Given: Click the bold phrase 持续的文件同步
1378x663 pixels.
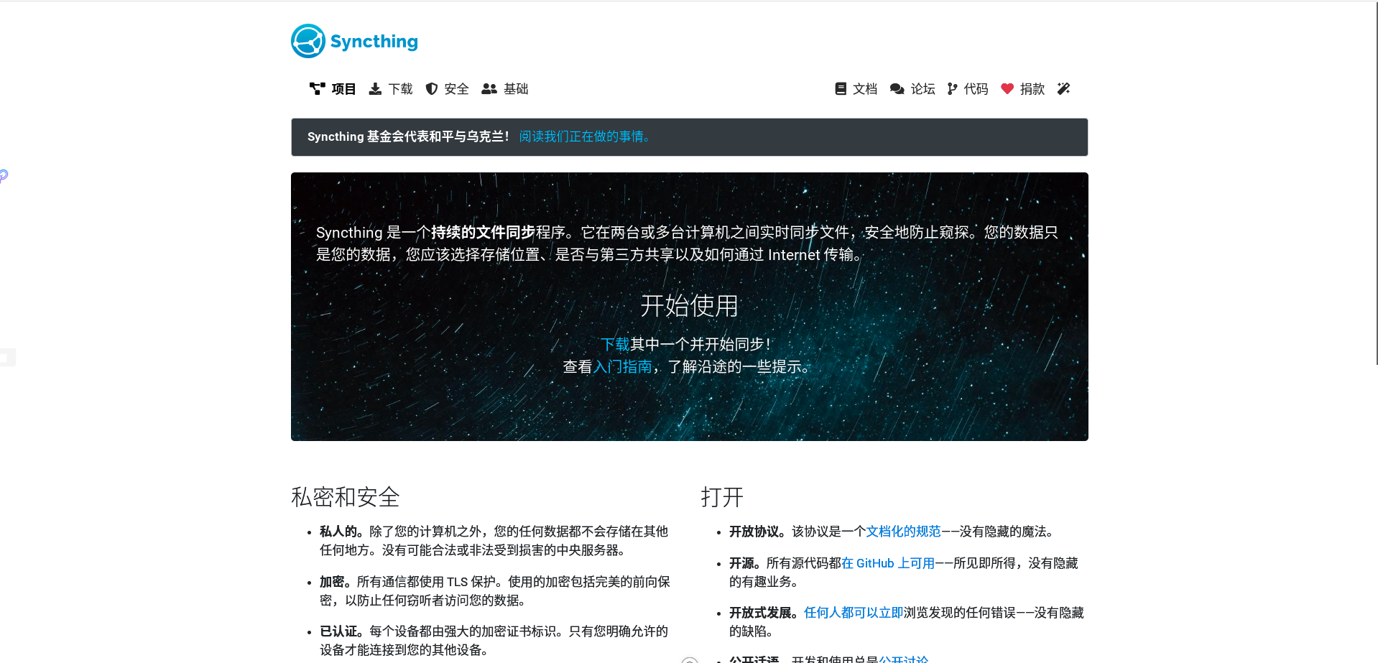Looking at the screenshot, I should [483, 232].
